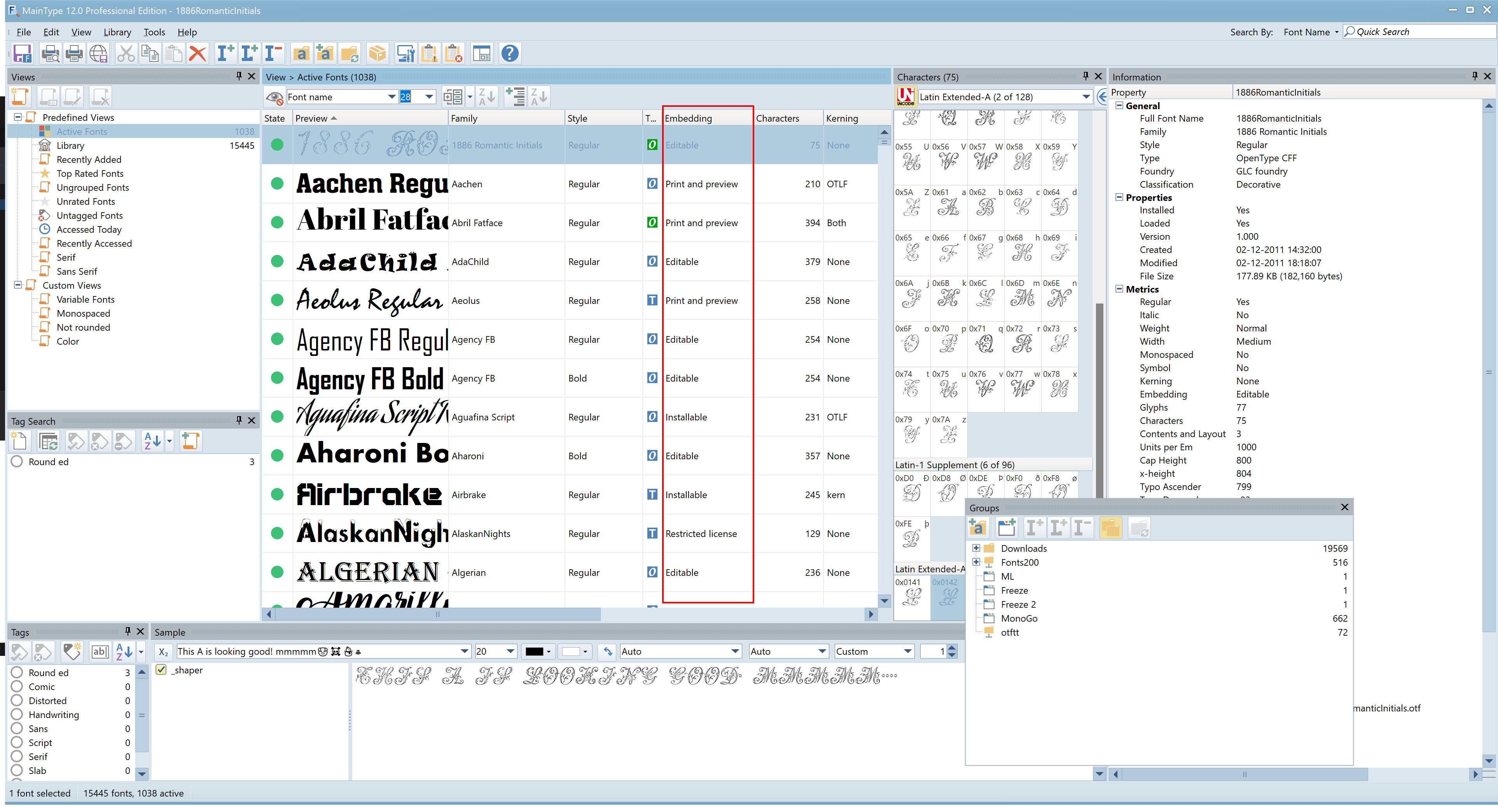
Task: Click the window layout icon in toolbar
Action: tap(481, 54)
